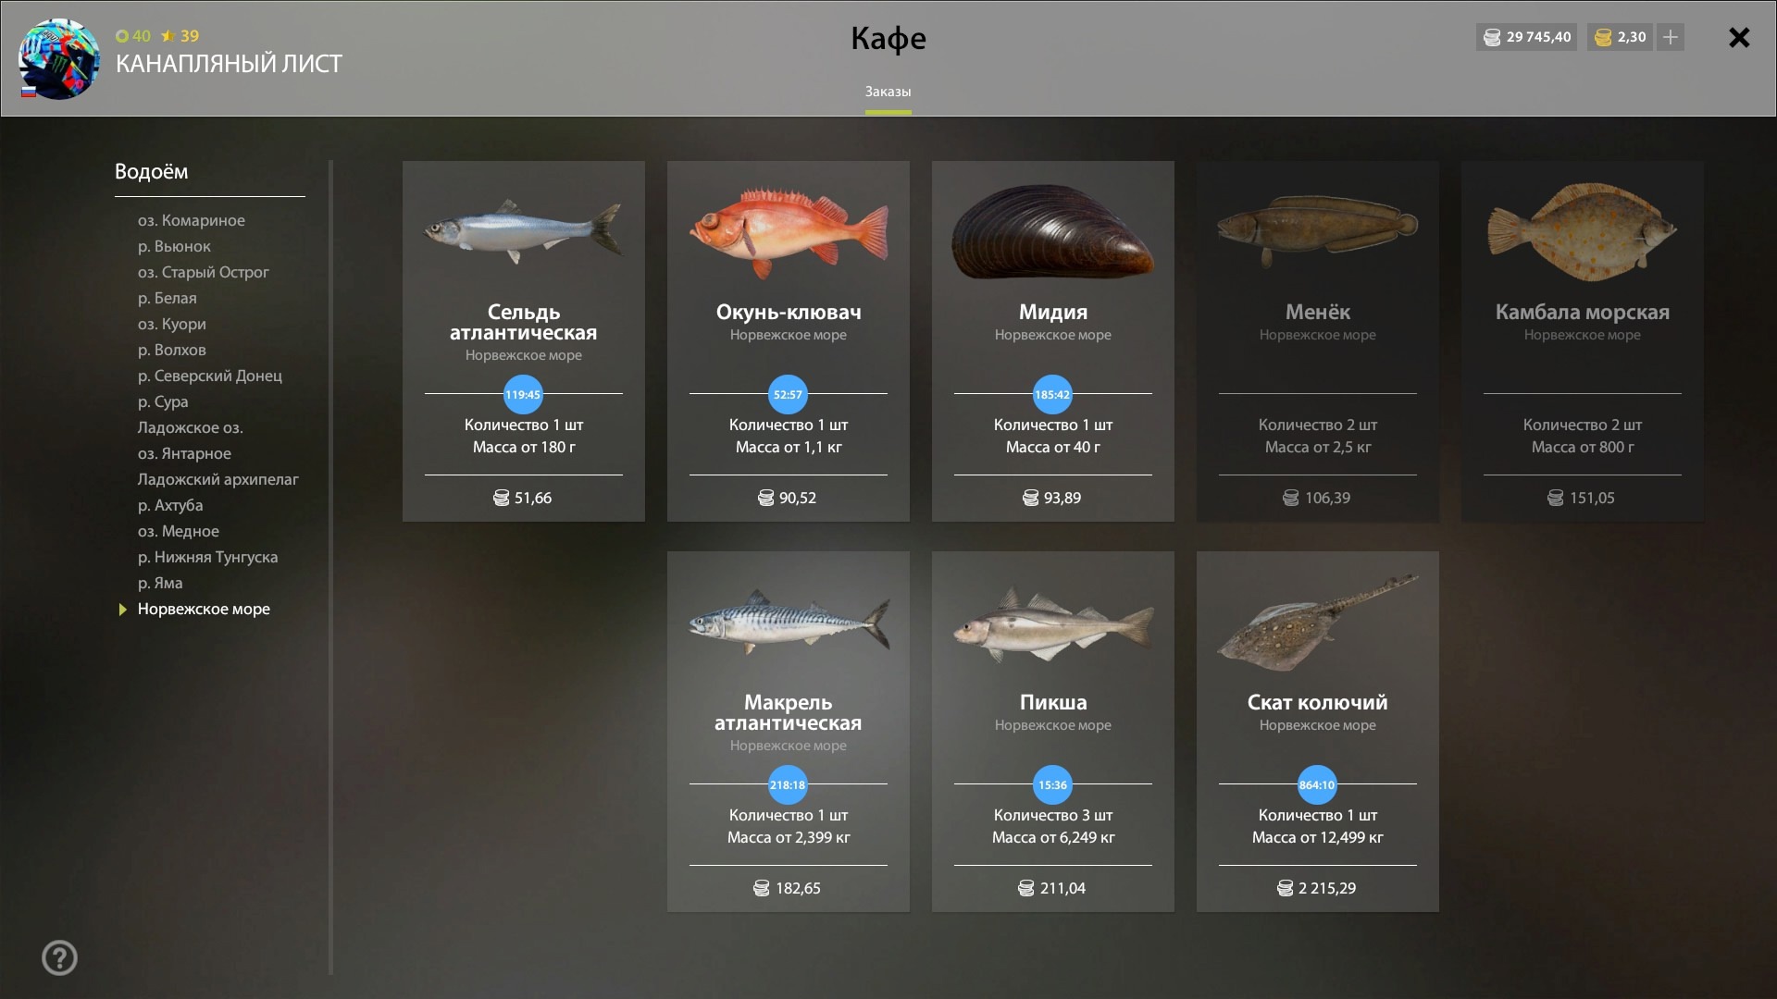Open the player avatar picture
This screenshot has width=1777, height=999.
click(x=59, y=58)
